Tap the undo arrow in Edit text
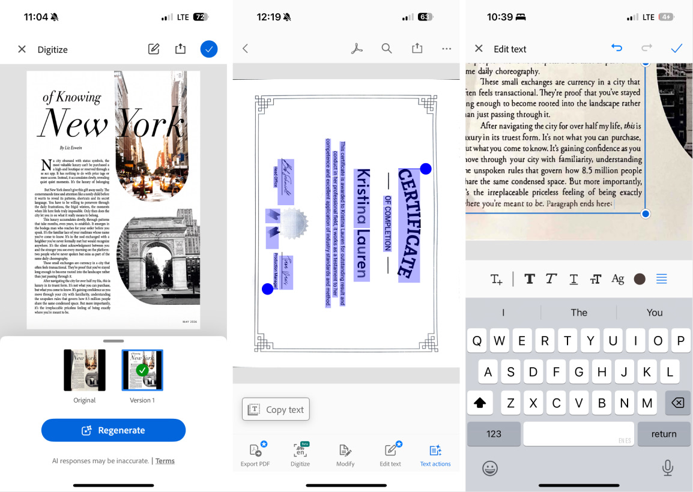The image size is (693, 492). click(617, 47)
